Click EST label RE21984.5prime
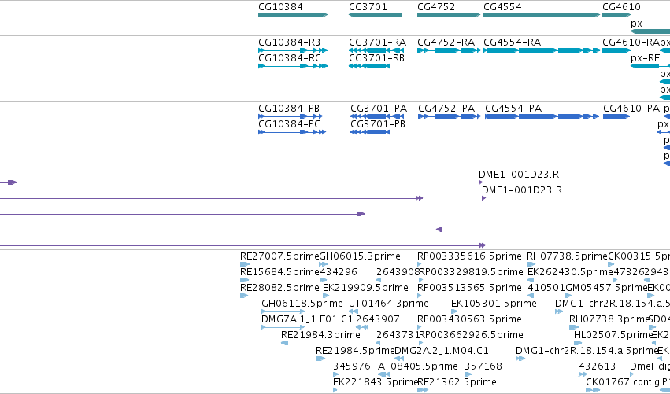Screen dimensions: 670x394 click(354, 351)
